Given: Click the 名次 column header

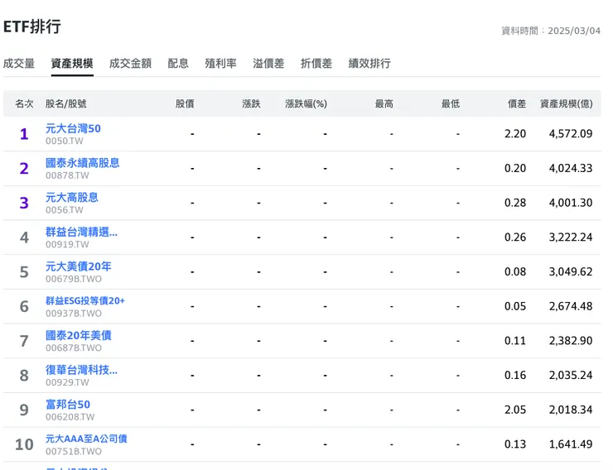Looking at the screenshot, I should [24, 103].
